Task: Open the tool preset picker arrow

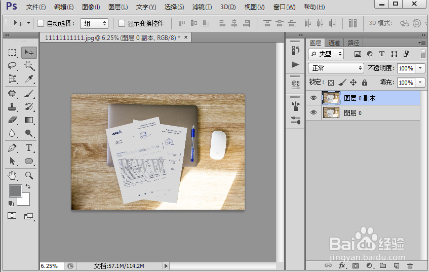Action: 28,23
